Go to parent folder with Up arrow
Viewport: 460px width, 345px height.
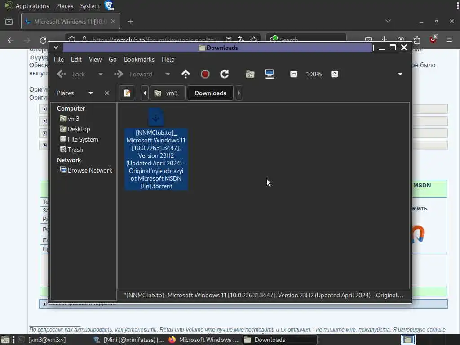[x=186, y=74]
